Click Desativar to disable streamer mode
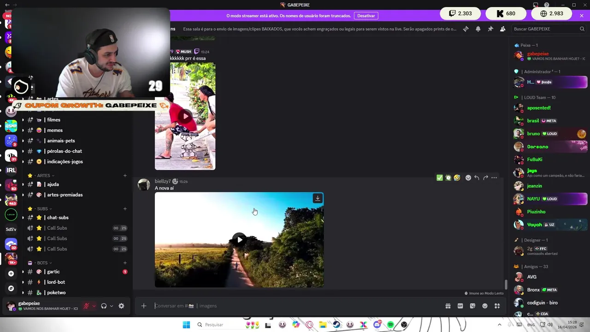590x332 pixels. pos(366,16)
